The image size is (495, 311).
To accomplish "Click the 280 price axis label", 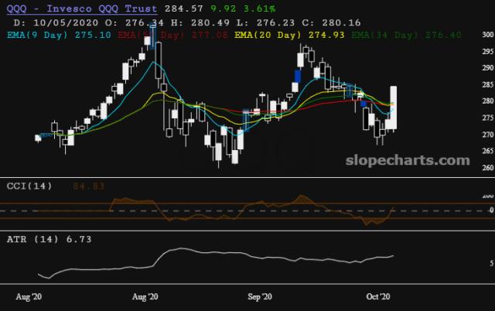I will (x=488, y=101).
